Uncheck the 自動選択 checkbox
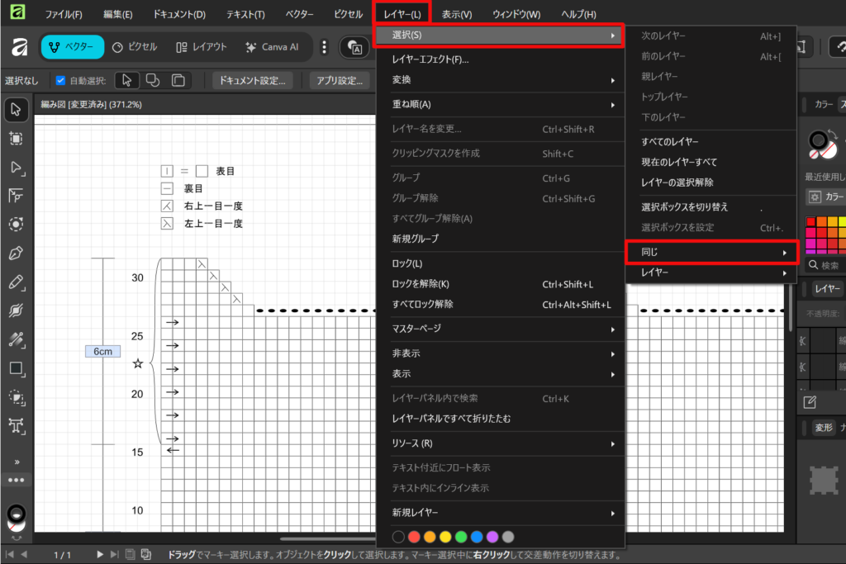846x564 pixels. point(60,81)
